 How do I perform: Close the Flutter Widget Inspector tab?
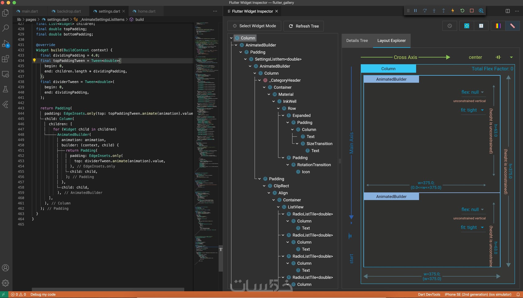pos(277,11)
